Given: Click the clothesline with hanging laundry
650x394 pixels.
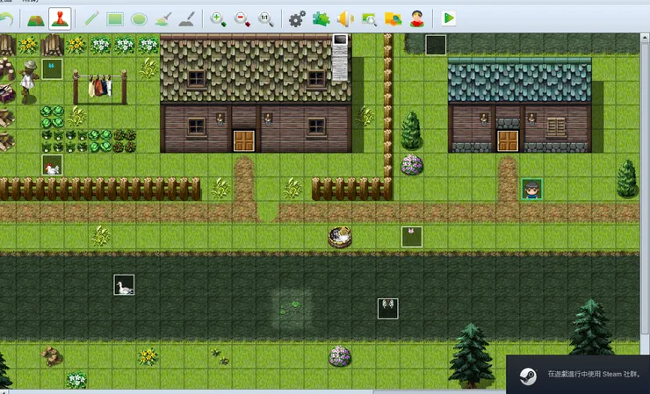Looking at the screenshot, I should (99, 86).
